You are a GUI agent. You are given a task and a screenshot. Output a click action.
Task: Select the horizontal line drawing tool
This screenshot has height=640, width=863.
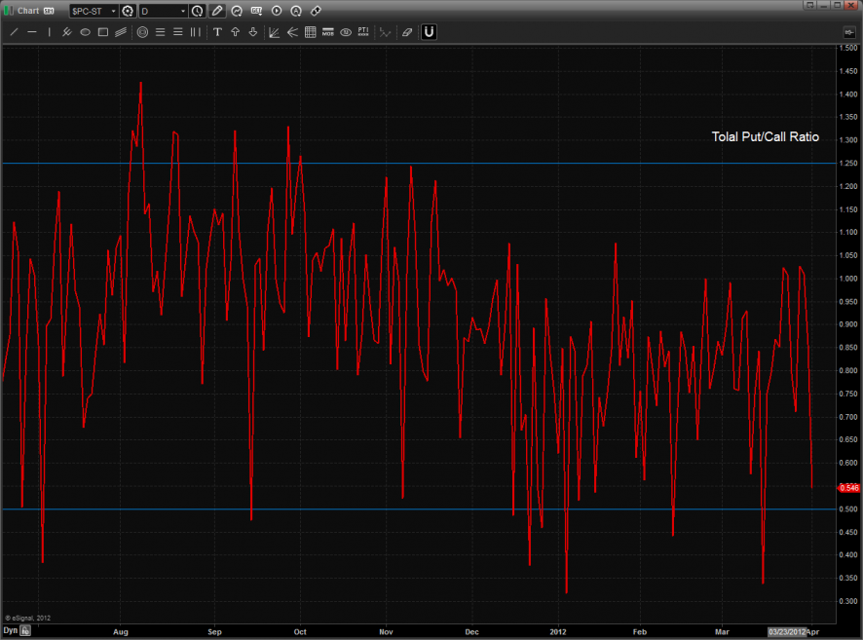[x=32, y=32]
